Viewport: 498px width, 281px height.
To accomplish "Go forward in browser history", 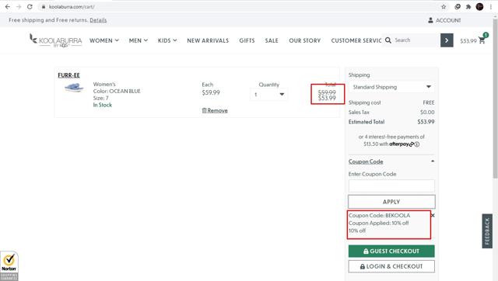I will click(x=19, y=7).
